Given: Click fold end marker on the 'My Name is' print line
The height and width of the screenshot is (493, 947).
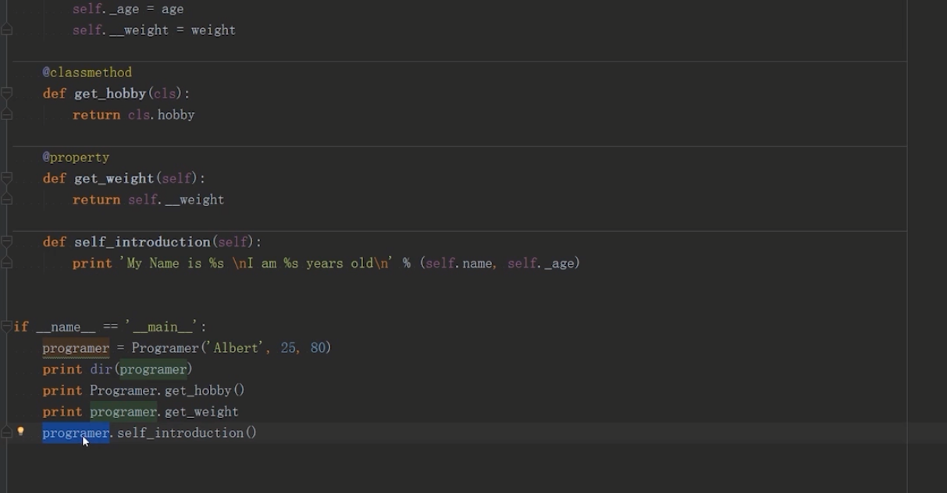Looking at the screenshot, I should click(7, 264).
